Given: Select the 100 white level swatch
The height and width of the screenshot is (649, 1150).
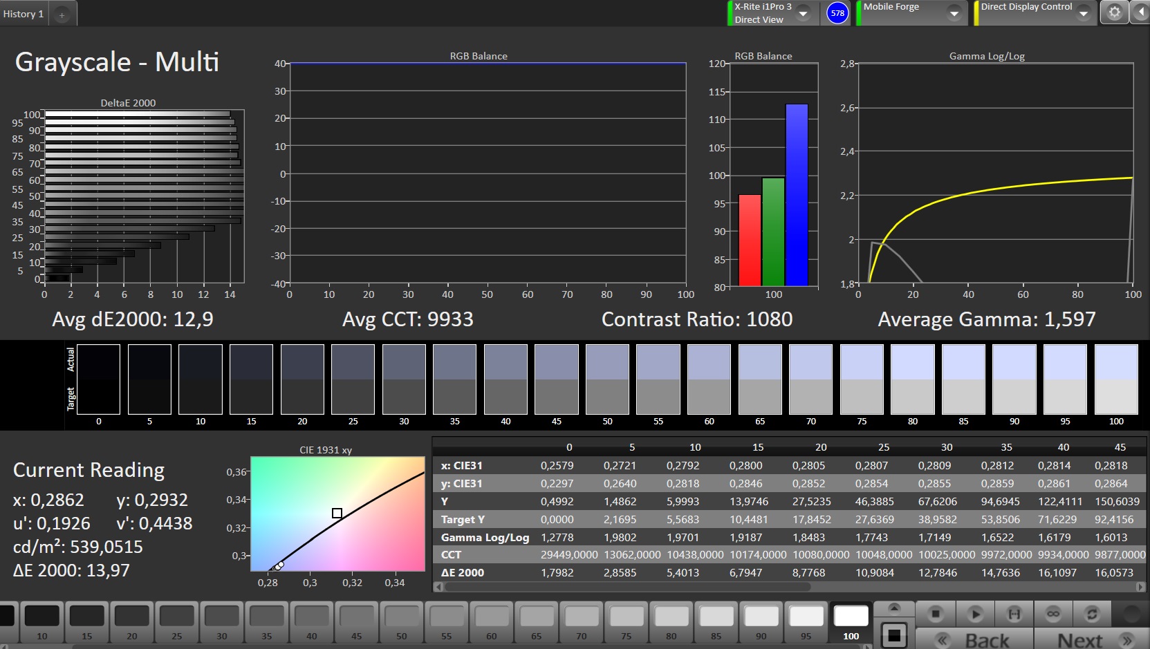Looking at the screenshot, I should [x=851, y=622].
